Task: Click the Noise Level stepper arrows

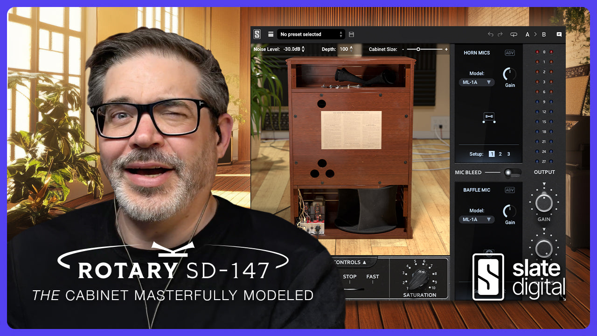Action: [303, 49]
